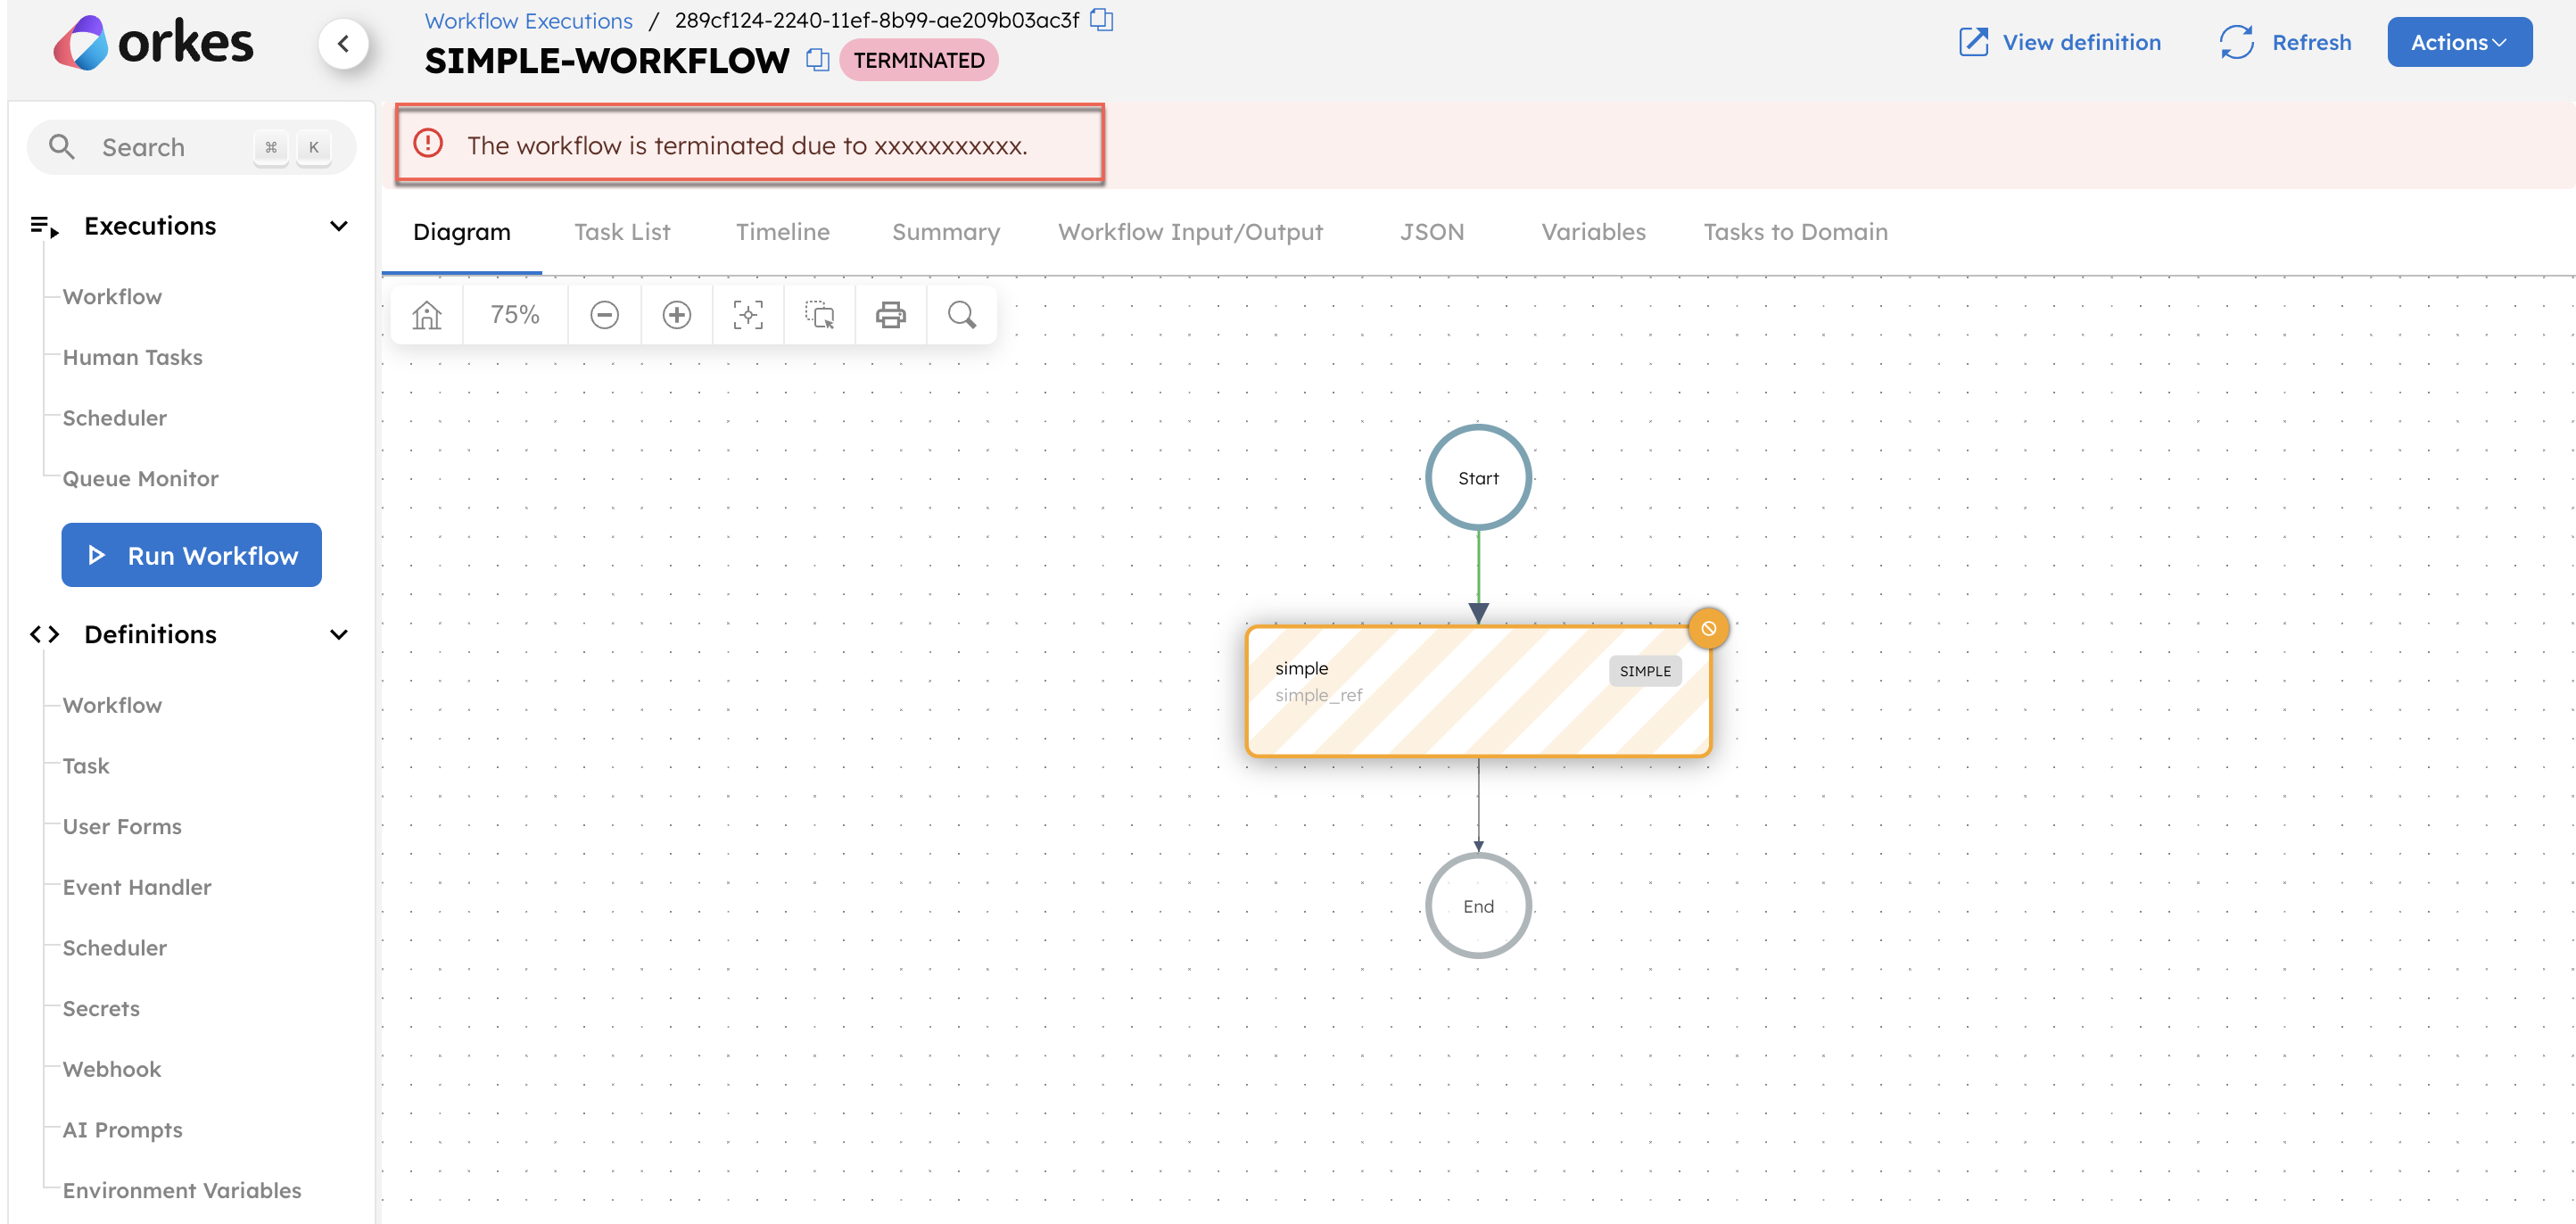2576x1224 pixels.
Task: Open Queue Monitor in sidebar
Action: click(140, 478)
